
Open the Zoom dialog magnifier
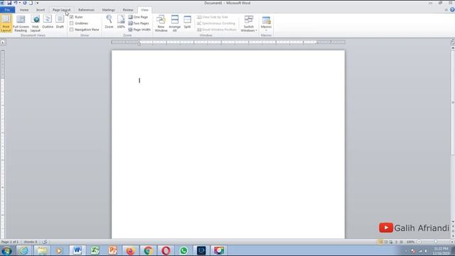click(109, 22)
